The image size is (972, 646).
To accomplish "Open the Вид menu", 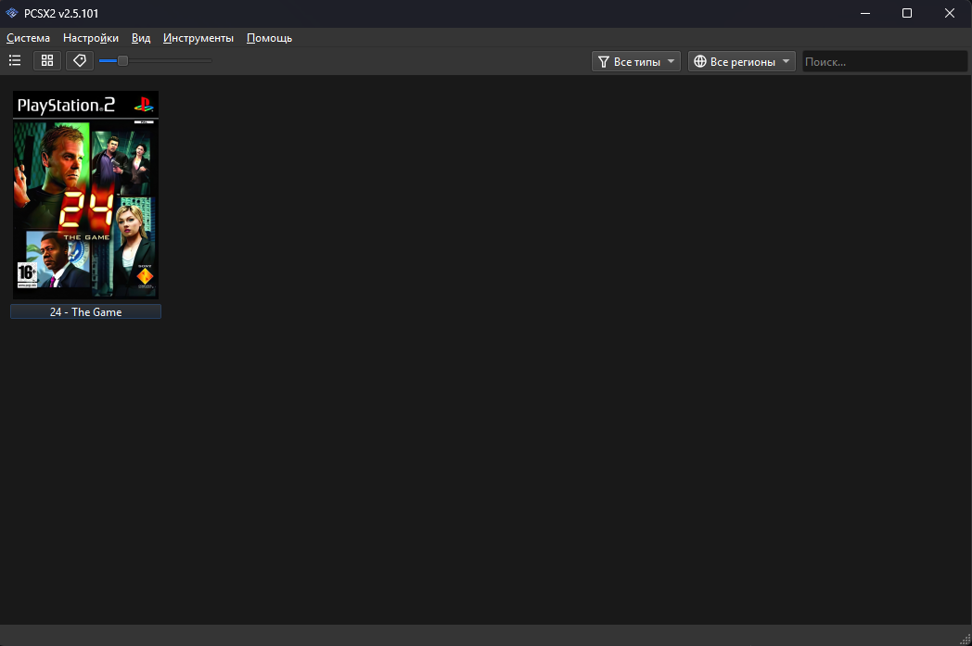I will point(141,38).
